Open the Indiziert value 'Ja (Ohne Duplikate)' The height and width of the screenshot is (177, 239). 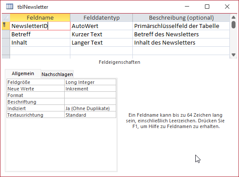(90, 108)
